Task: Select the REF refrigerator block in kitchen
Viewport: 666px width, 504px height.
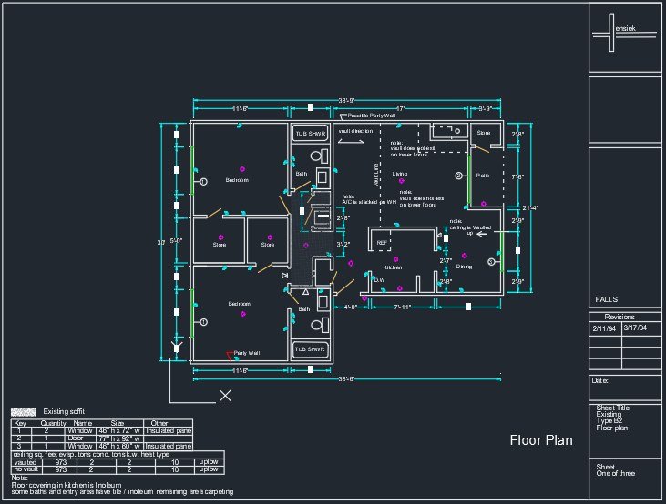Action: 383,242
